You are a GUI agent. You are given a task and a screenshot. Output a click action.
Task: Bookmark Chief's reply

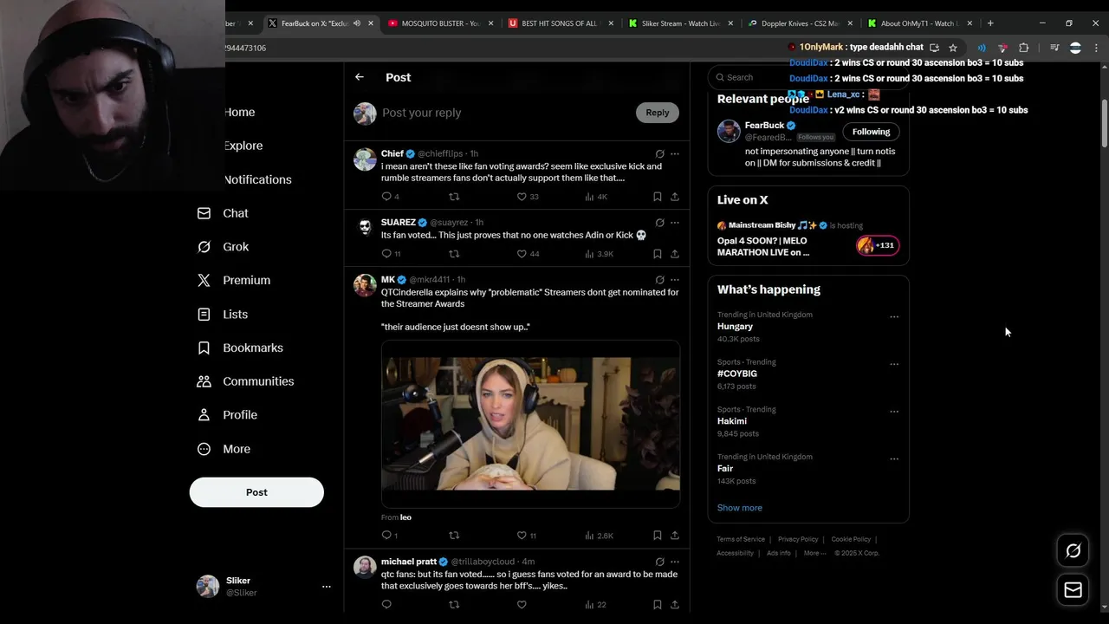coord(658,197)
